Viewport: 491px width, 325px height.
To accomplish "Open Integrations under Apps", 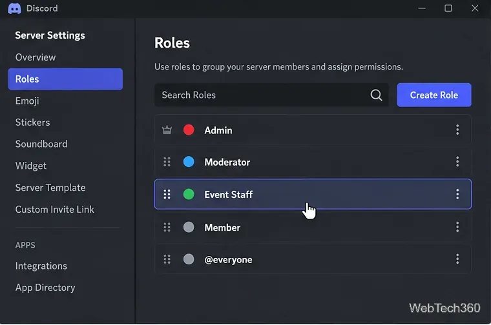I will 41,266.
